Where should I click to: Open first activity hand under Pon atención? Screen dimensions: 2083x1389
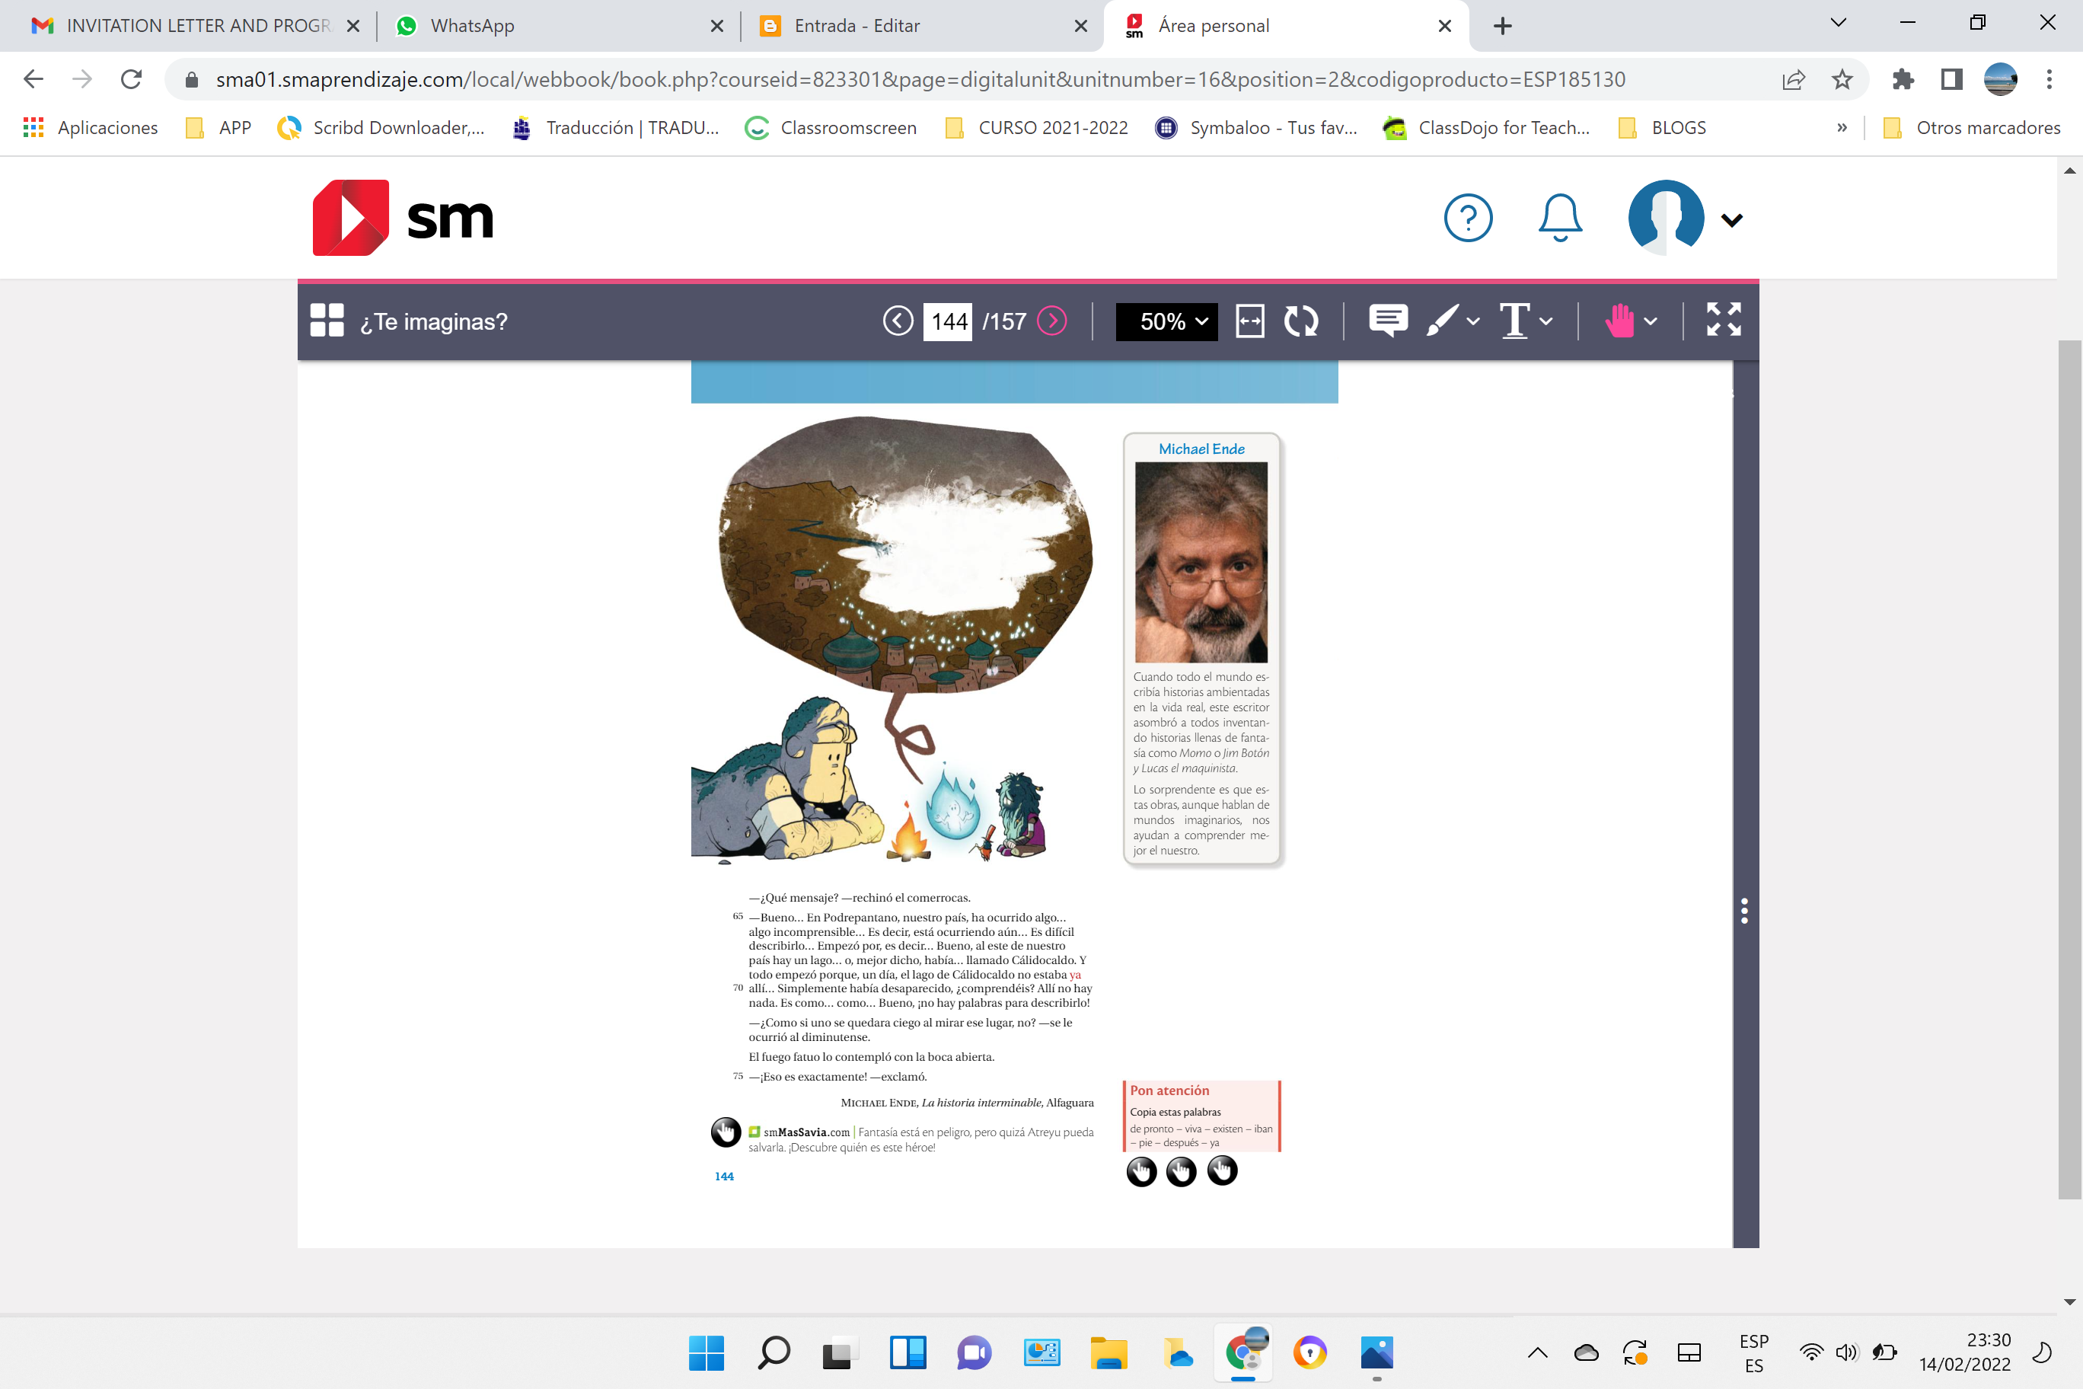[x=1141, y=1172]
